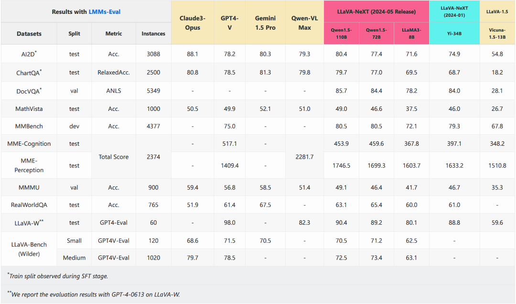Image resolution: width=516 pixels, height=304 pixels.
Task: Click the 1746.5 MME-Perception score
Action: (x=341, y=165)
